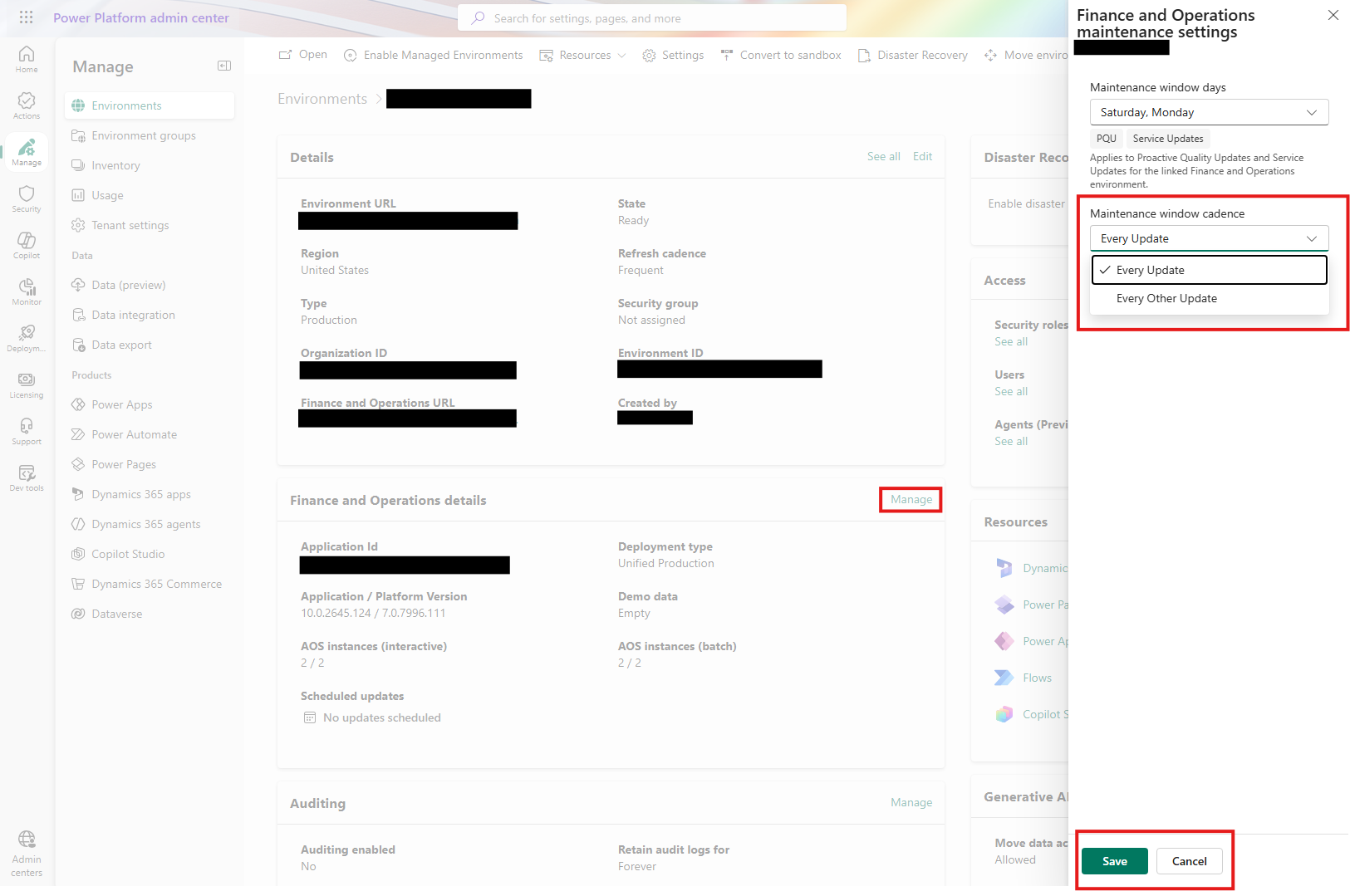Open Security in the left rail
Screen dimensions: 1350x891
(x=27, y=198)
